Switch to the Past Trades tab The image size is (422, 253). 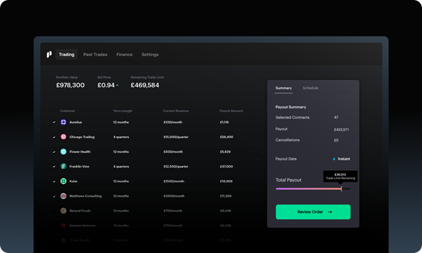[x=95, y=55]
